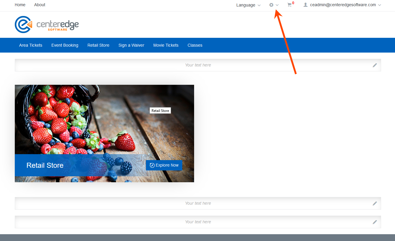The width and height of the screenshot is (395, 241).
Task: Click the cart item count badge
Action: pos(293,3)
